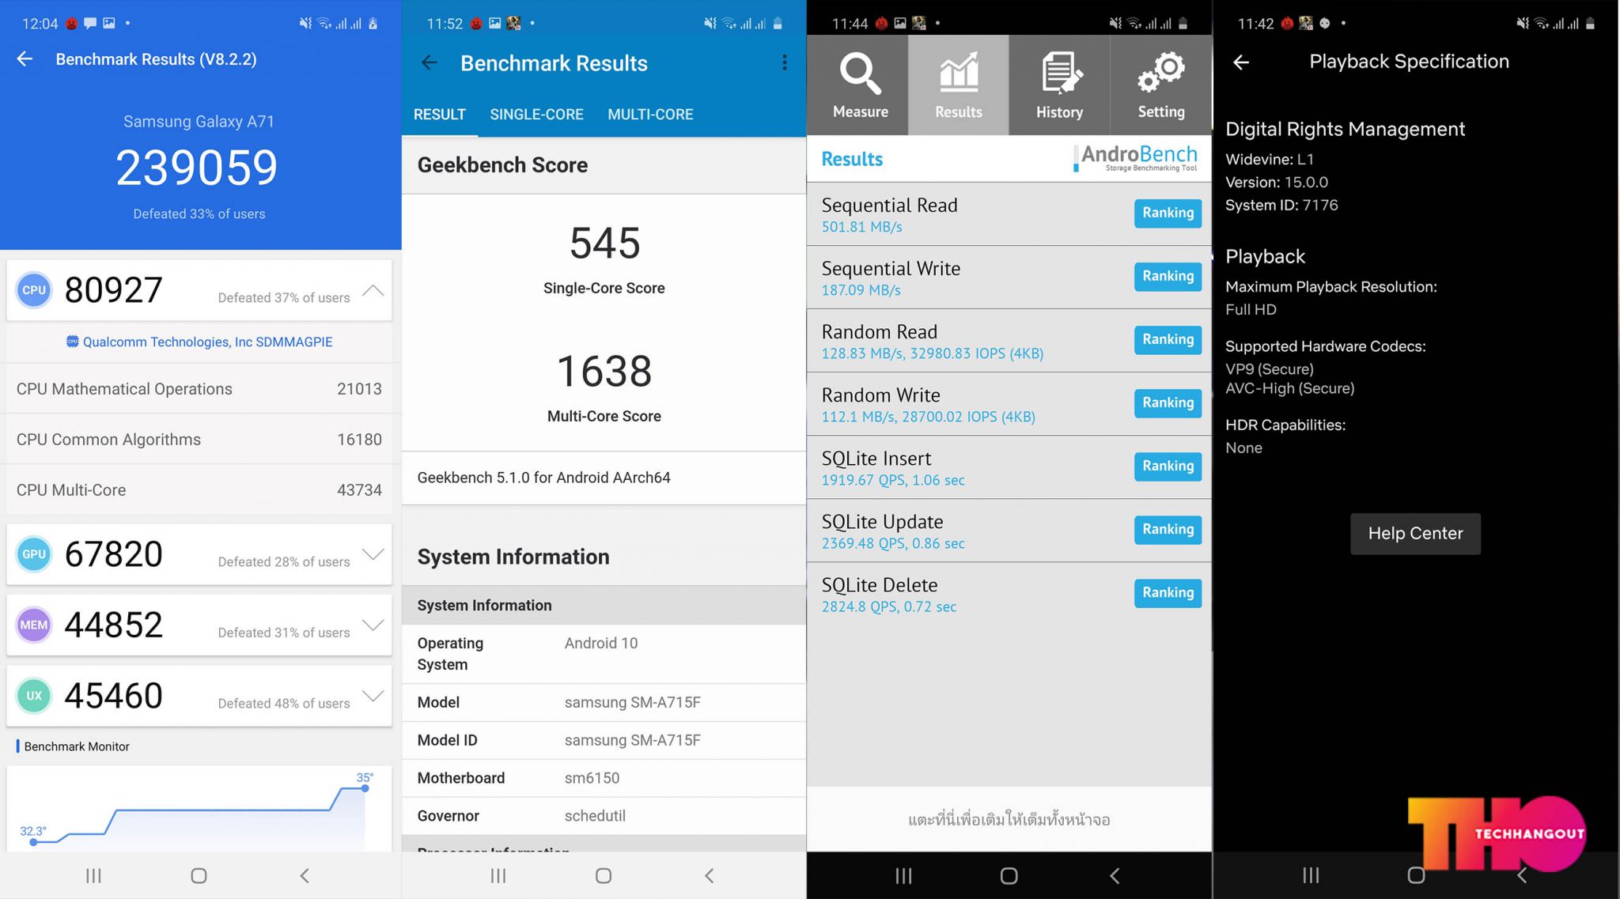Select the Motherboard sm6150 row
The height and width of the screenshot is (899, 1620).
tap(604, 778)
